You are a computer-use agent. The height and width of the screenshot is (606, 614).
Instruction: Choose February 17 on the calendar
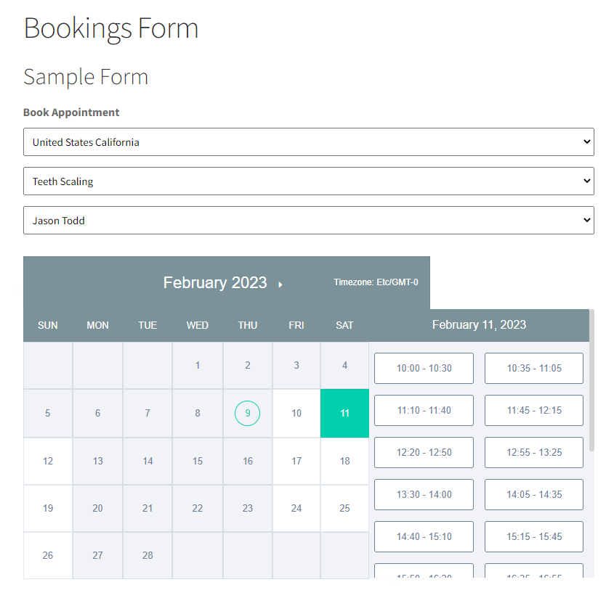pos(296,461)
